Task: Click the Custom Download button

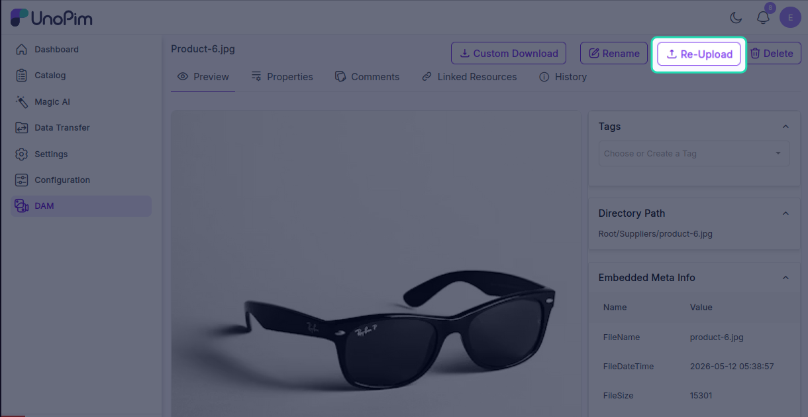Action: tap(509, 54)
